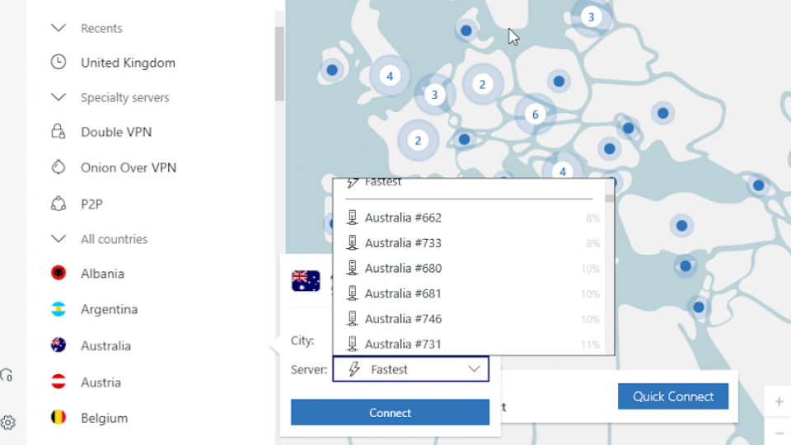Click the server dropdown list scrollbar thumb

610,199
